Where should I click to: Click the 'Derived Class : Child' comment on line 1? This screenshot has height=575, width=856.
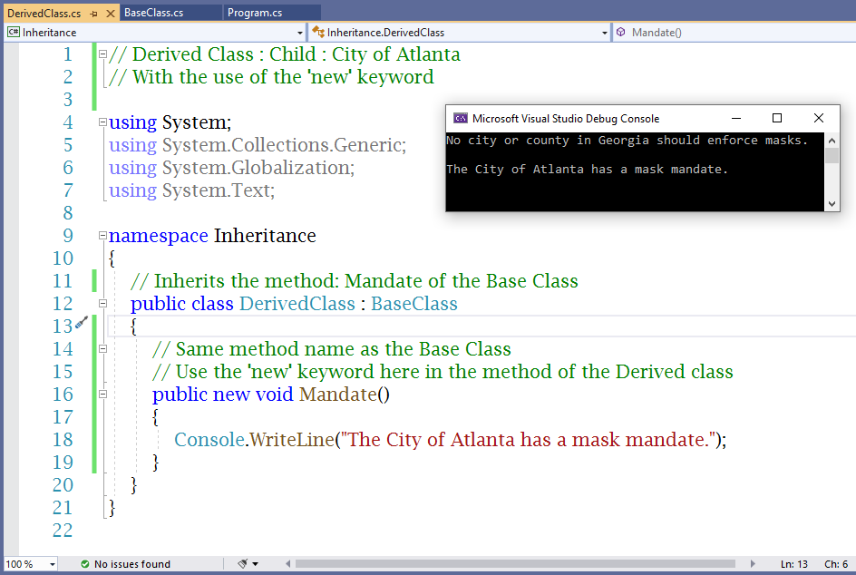click(x=285, y=54)
